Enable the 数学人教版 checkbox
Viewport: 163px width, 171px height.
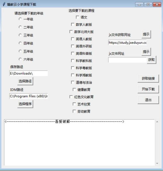coord(73,24)
